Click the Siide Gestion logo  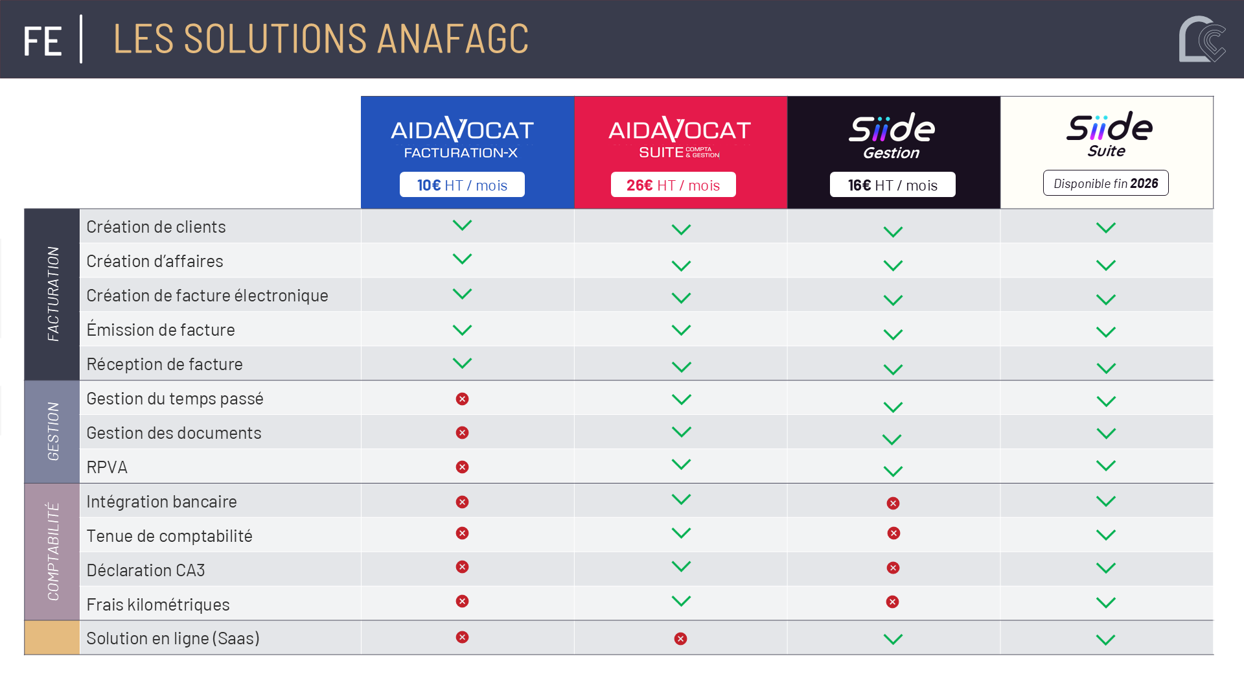892,136
